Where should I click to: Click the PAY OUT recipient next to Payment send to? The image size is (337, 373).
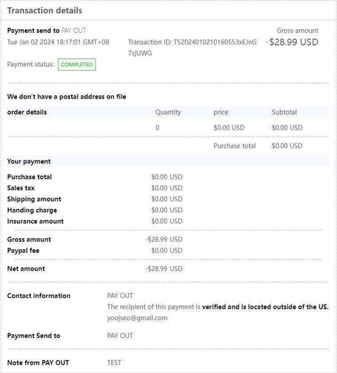click(74, 31)
